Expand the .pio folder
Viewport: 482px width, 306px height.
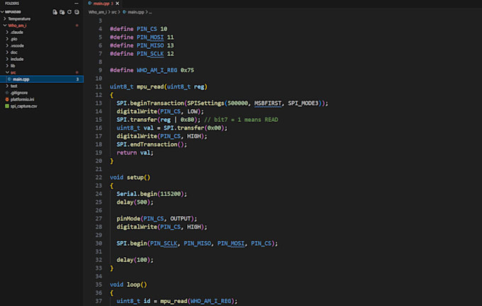(x=7, y=39)
